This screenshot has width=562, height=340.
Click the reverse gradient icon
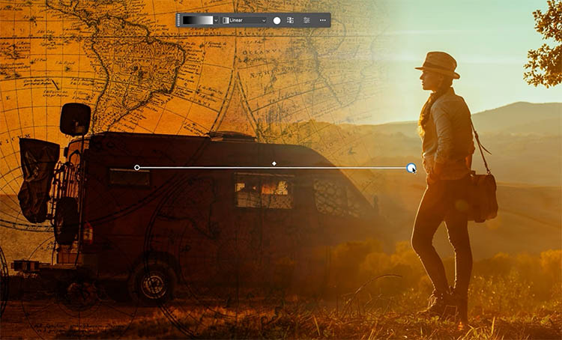(x=290, y=20)
